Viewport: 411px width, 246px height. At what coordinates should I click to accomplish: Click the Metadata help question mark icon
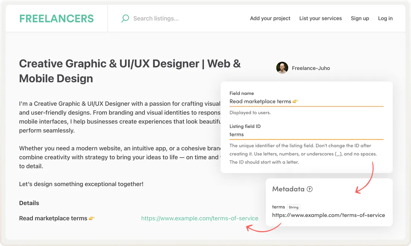click(309, 189)
